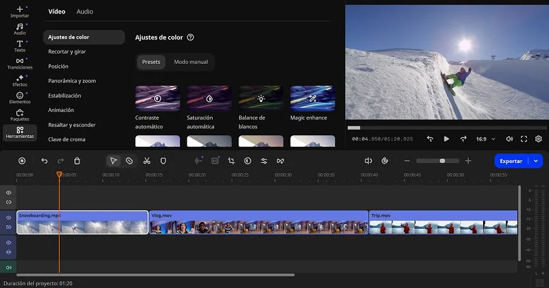Select Recortar y girar option
Screen dimensions: 549x288
(67, 52)
